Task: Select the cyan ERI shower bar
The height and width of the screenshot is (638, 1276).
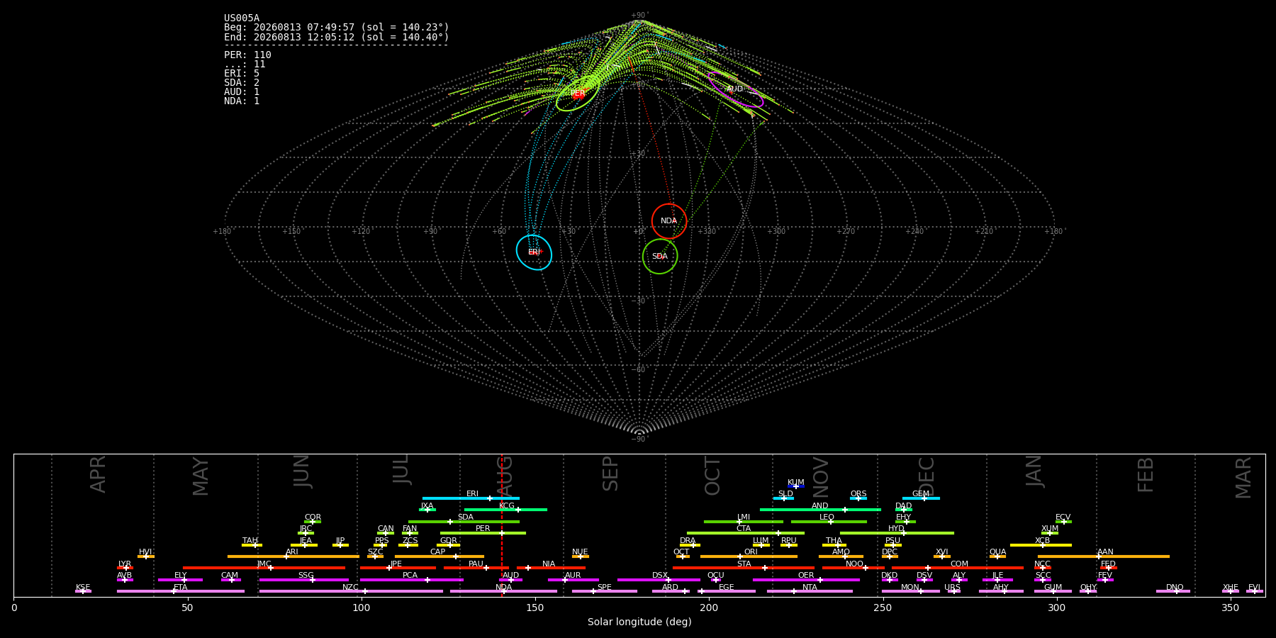Action: click(471, 498)
